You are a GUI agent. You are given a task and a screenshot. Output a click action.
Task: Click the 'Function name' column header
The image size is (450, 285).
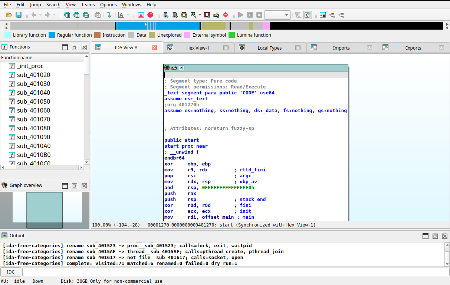[x=42, y=57]
